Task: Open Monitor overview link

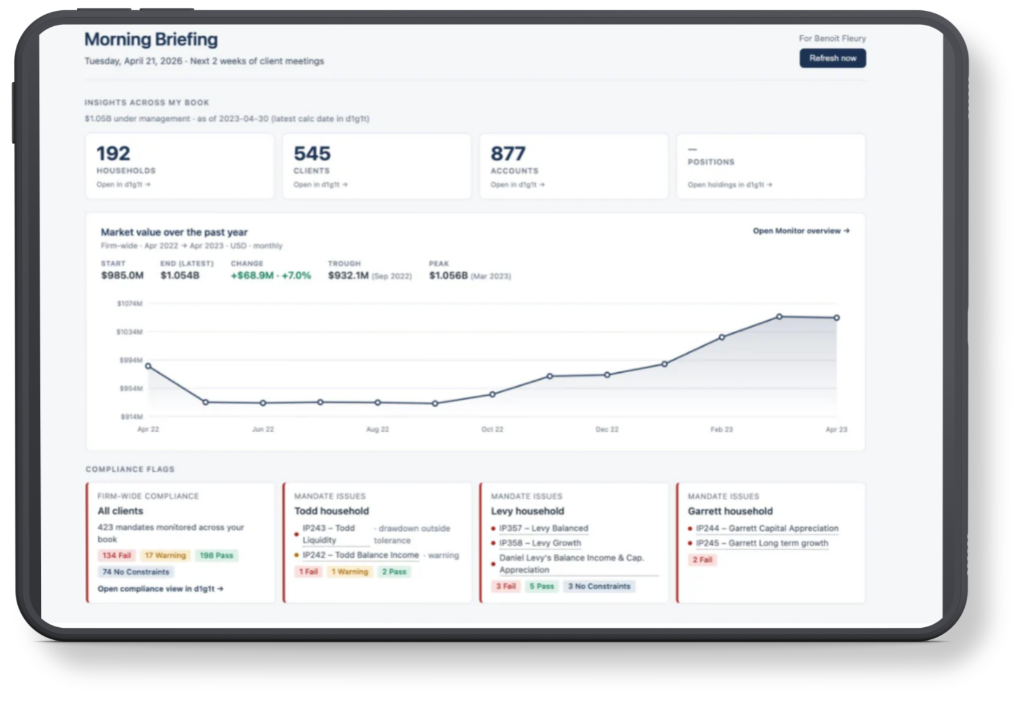Action: (x=801, y=231)
